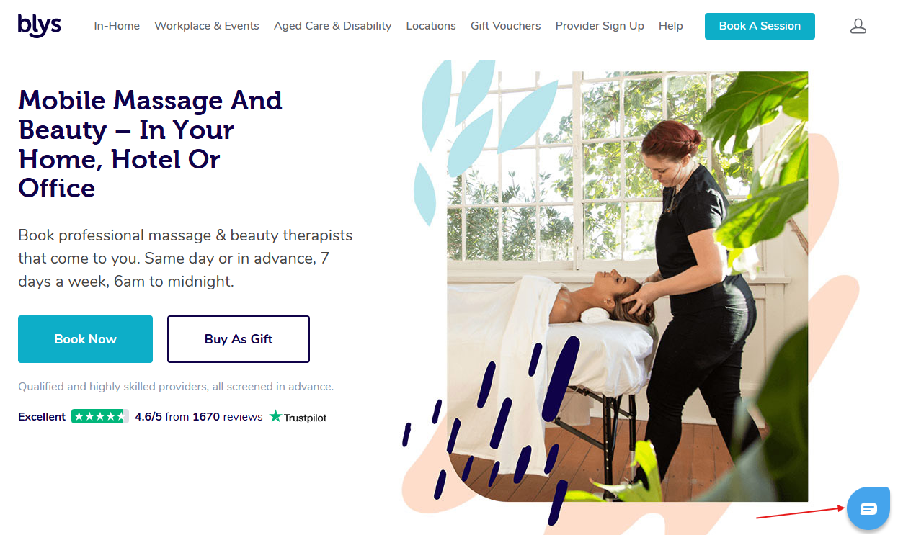
Task: Click the Buy As Gift button
Action: pos(239,339)
